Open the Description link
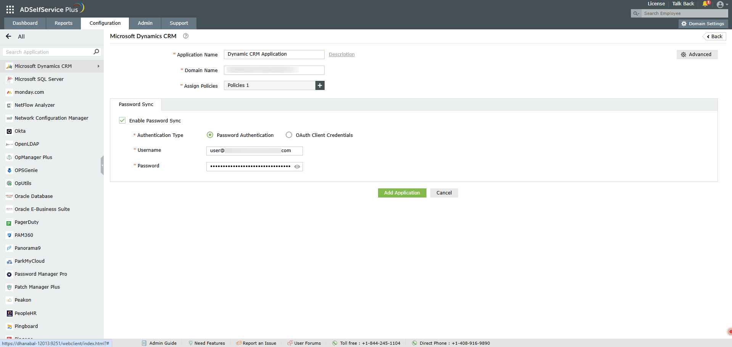The height and width of the screenshot is (347, 732). [x=341, y=54]
